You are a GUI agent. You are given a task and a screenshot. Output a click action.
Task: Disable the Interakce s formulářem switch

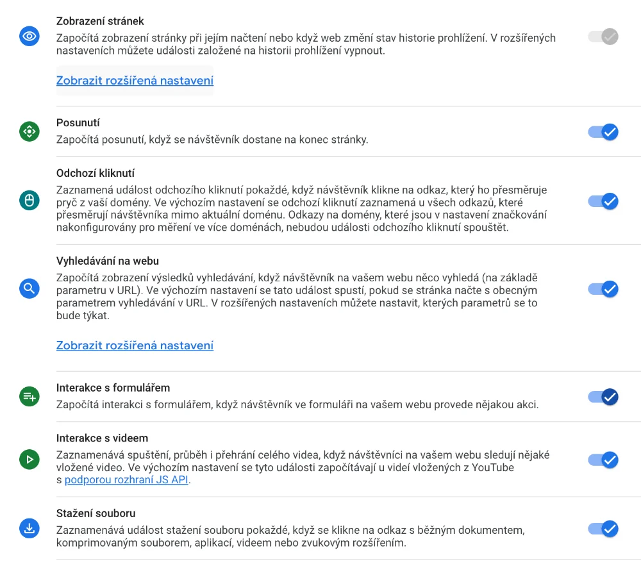(603, 397)
